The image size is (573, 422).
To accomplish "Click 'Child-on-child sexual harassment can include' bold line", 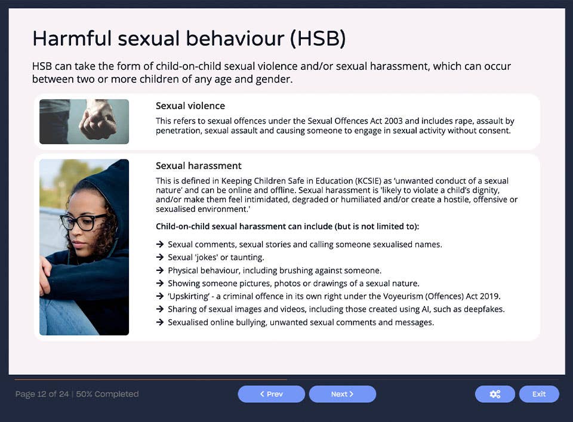I will (x=287, y=226).
